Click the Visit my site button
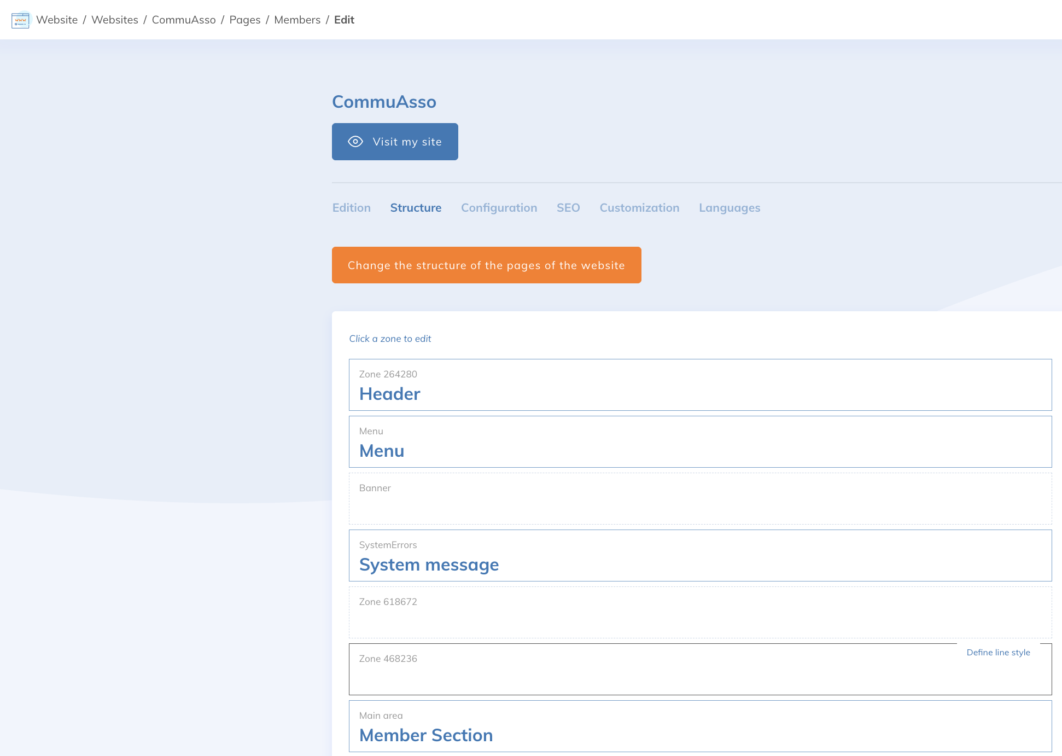The height and width of the screenshot is (756, 1062). (395, 142)
